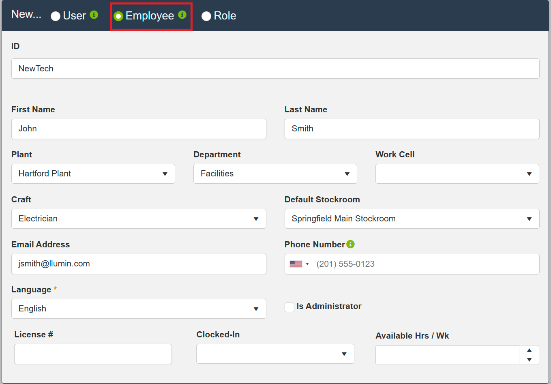The image size is (551, 384).
Task: Click info icon next to User option
Action: click(x=94, y=15)
